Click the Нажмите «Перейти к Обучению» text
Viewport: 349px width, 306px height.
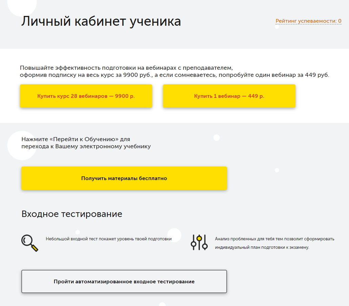coord(76,139)
